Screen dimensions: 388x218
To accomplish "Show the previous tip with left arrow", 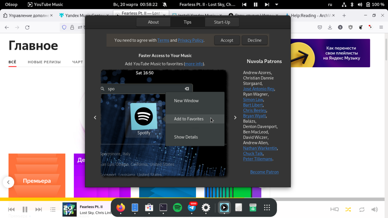I will (x=95, y=118).
